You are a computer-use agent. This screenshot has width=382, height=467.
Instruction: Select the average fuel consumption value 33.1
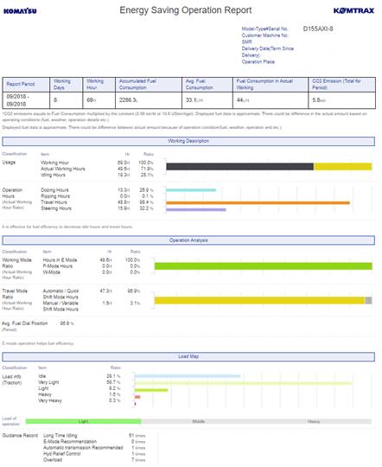[x=194, y=100]
